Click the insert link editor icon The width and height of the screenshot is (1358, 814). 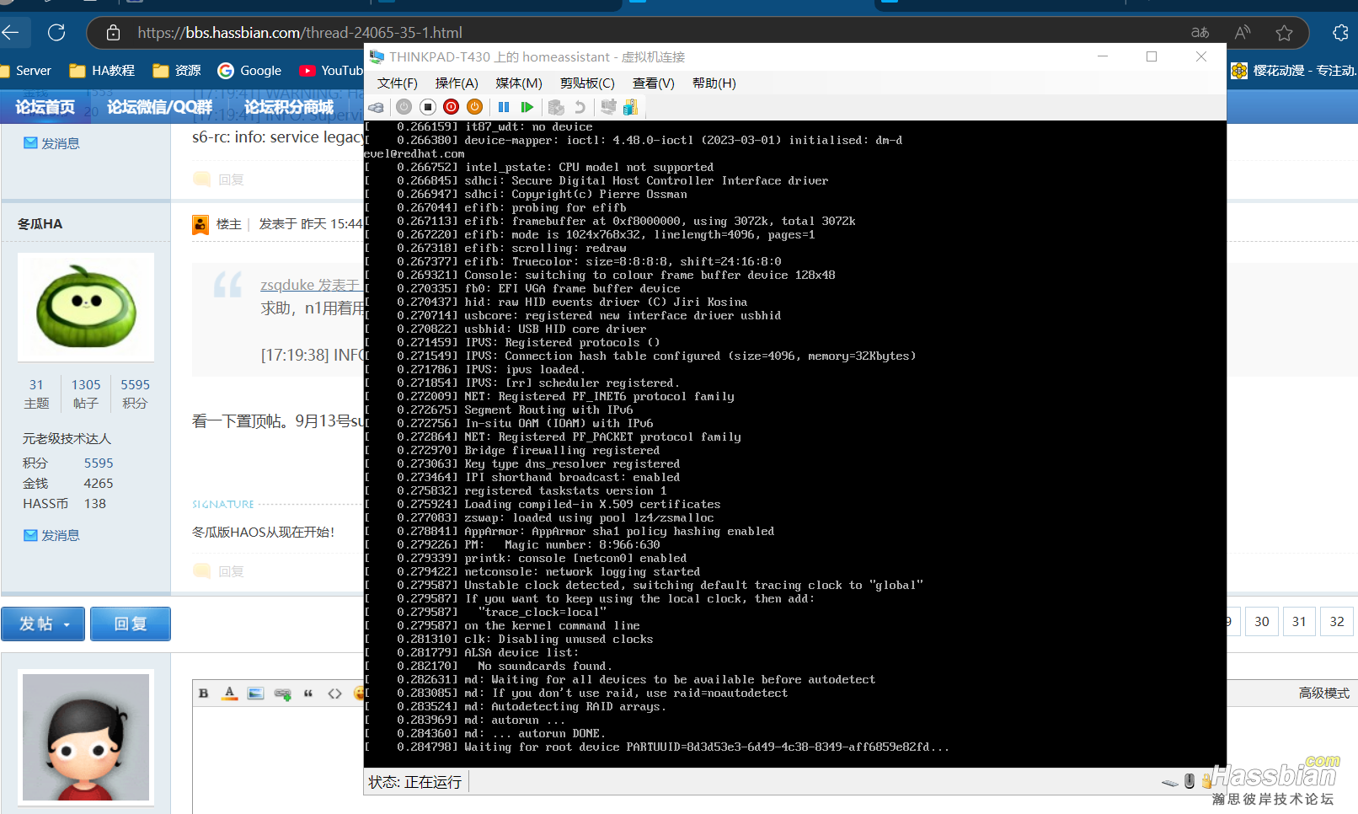(x=282, y=694)
